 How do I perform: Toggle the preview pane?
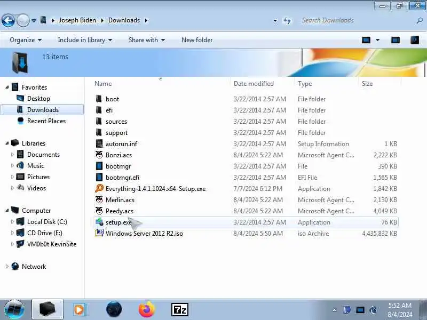coord(396,41)
